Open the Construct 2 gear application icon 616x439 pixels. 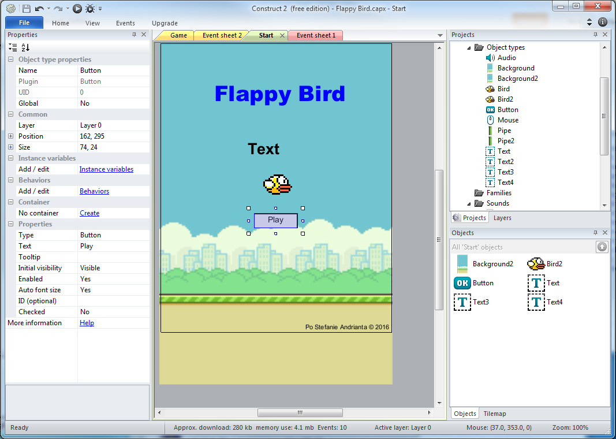pyautogui.click(x=11, y=8)
